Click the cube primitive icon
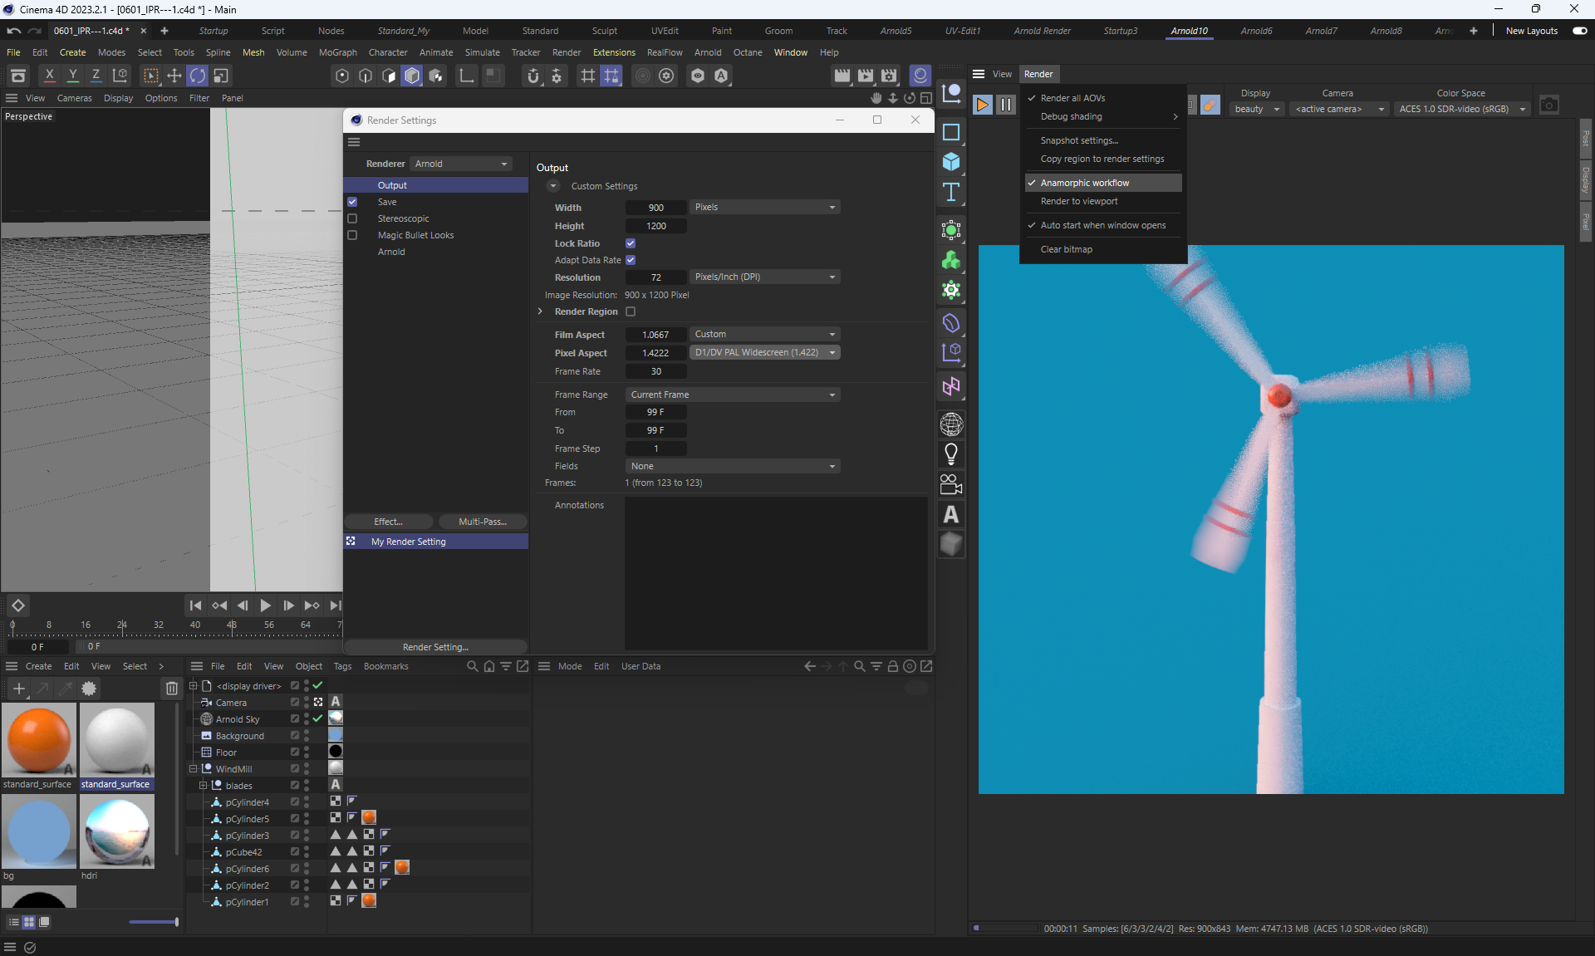Viewport: 1595px width, 956px height. point(951,162)
